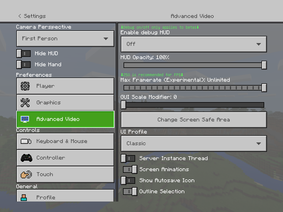The width and height of the screenshot is (283, 212).
Task: Click the 'GUI Scale Modifier: 0' label
Action: tap(148, 97)
